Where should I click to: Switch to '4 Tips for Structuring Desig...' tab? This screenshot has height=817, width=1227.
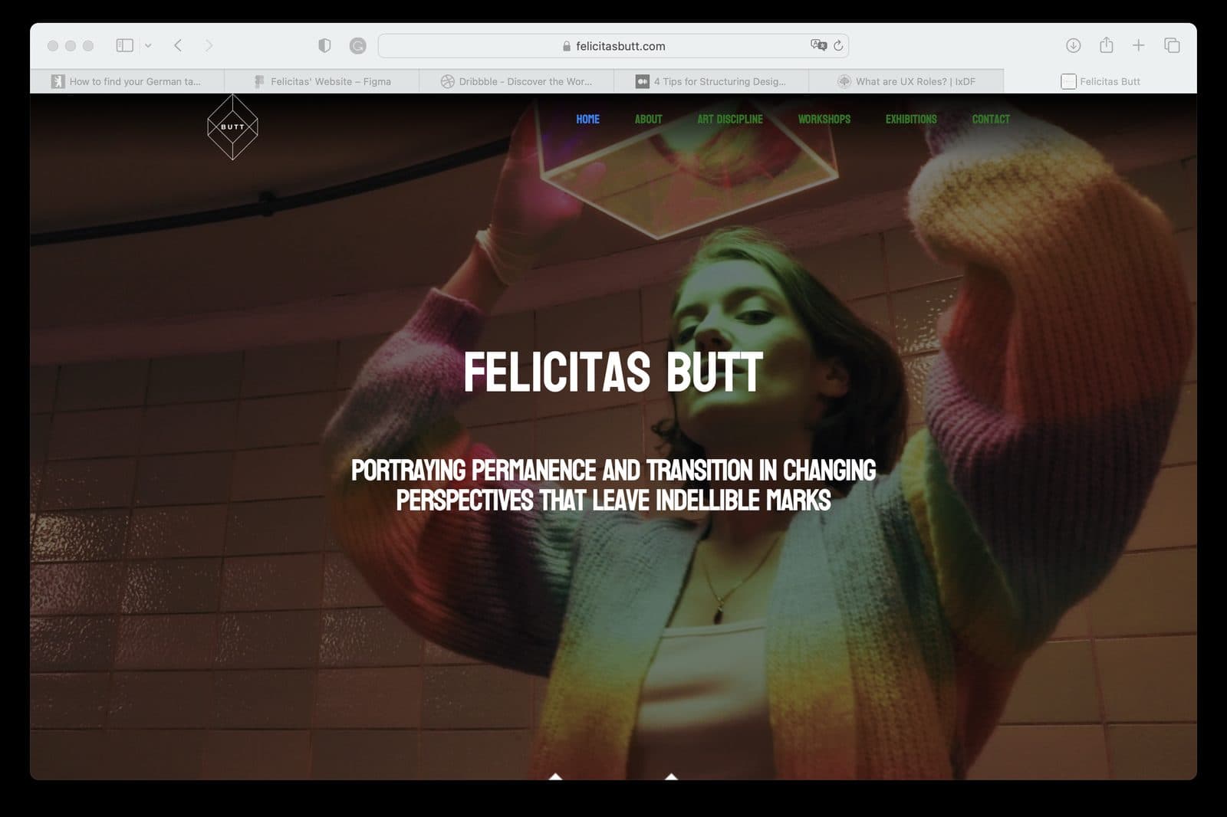[712, 81]
